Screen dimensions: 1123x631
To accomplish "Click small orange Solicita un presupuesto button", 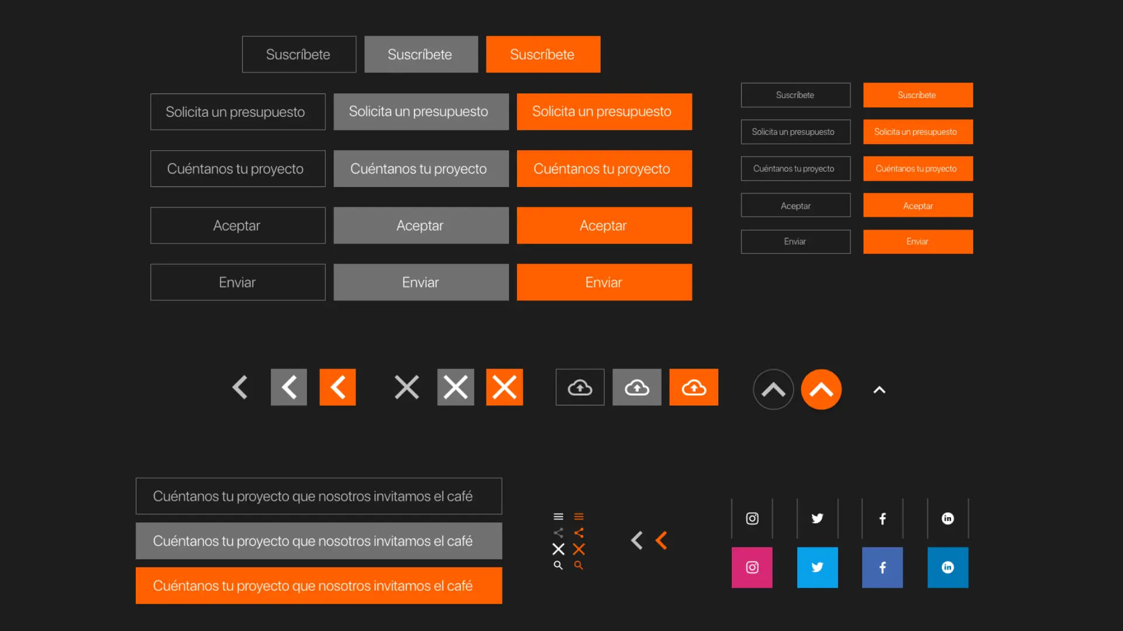I will click(x=918, y=131).
